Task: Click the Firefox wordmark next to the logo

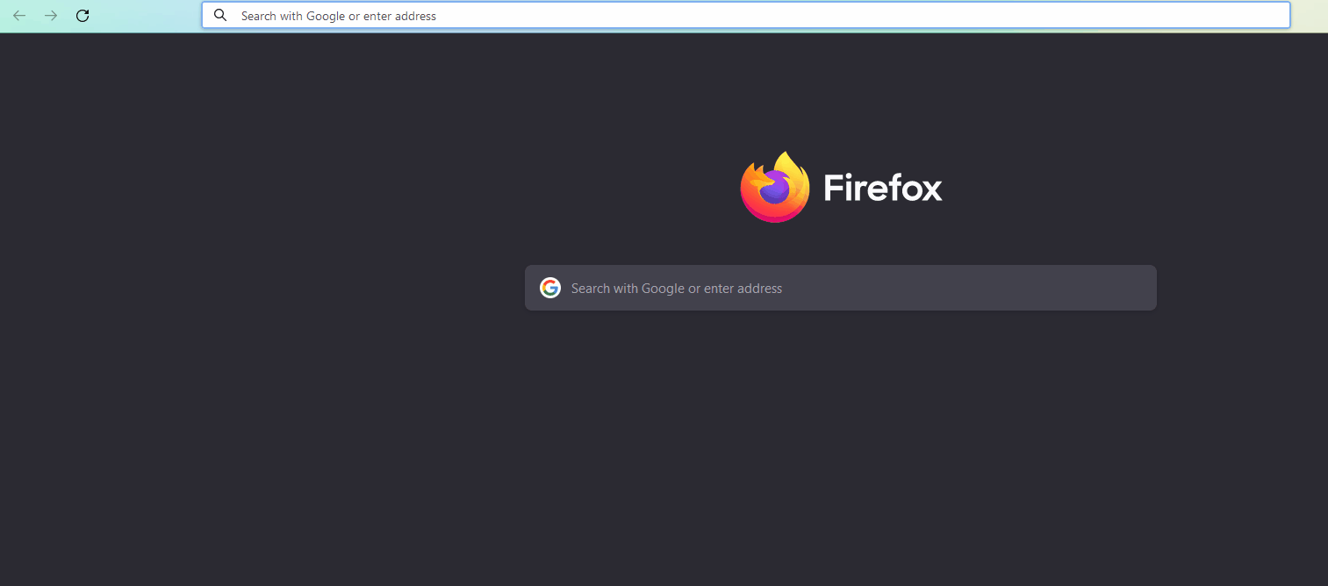Action: coord(881,187)
